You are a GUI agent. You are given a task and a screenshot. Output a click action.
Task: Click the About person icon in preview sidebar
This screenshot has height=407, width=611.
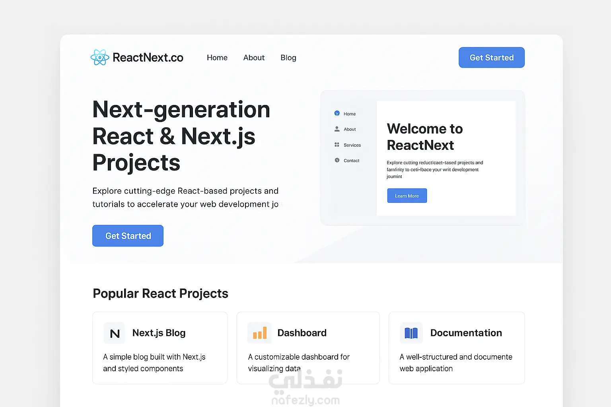(337, 129)
